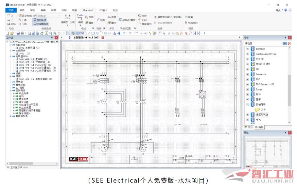
Task: Click the 电缆 cable tool
Action: click(101, 20)
